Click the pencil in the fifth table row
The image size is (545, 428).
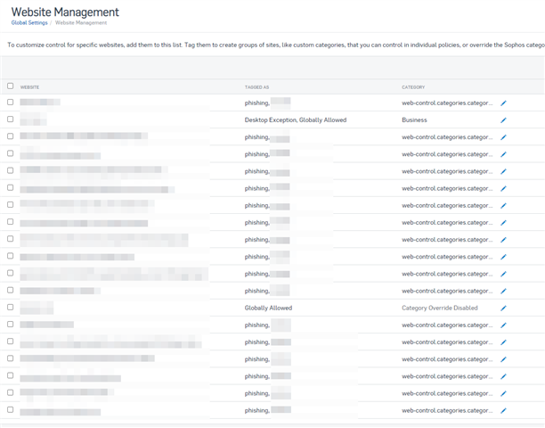(503, 171)
